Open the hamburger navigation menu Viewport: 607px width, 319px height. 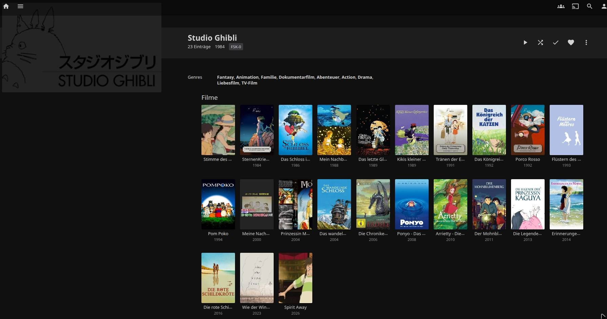[20, 6]
